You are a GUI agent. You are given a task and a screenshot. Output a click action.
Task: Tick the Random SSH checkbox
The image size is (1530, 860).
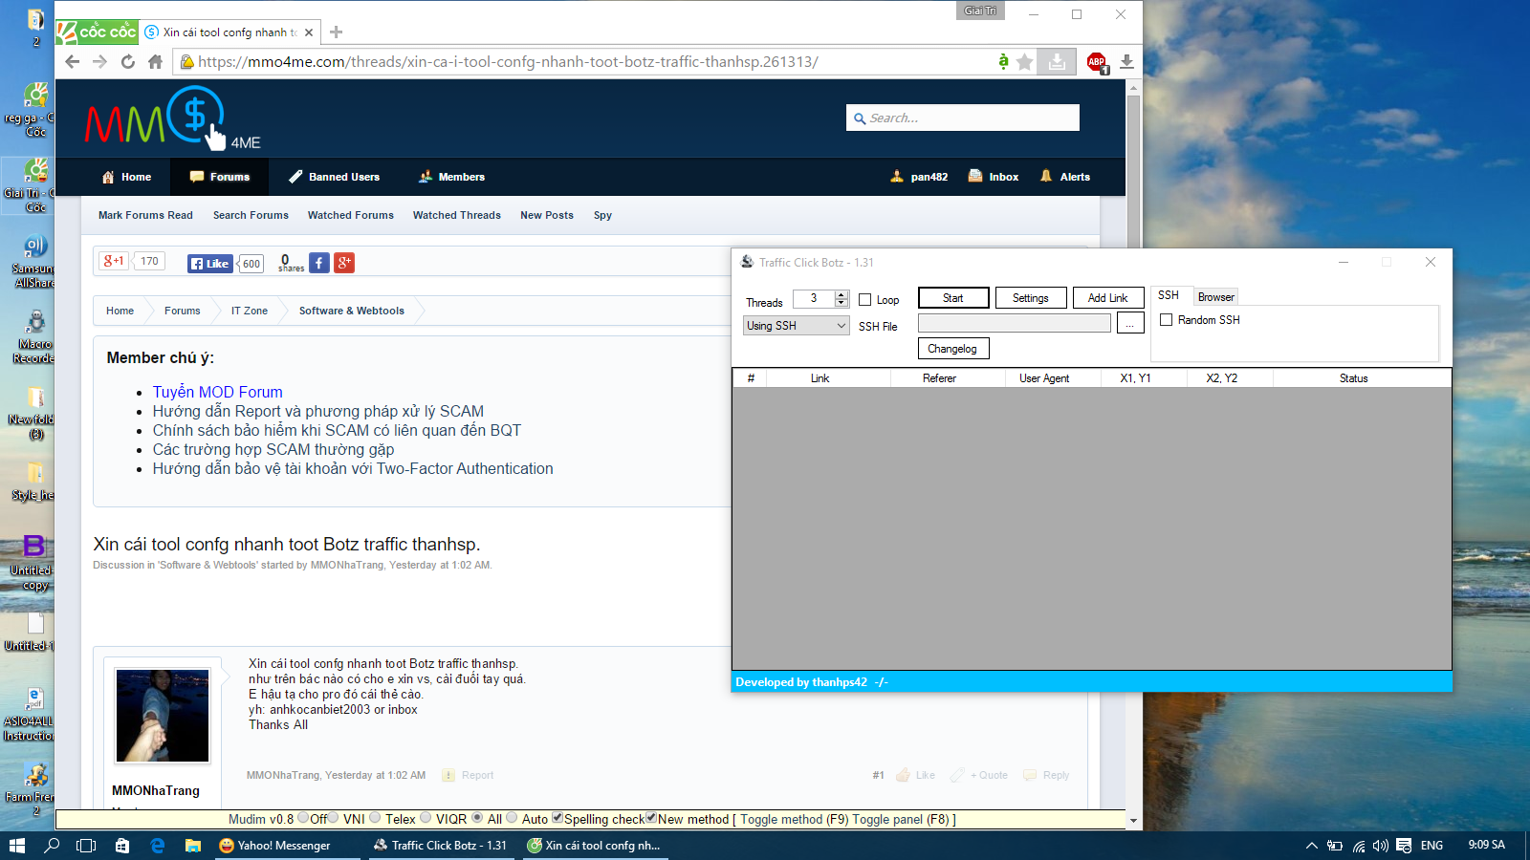1166,320
